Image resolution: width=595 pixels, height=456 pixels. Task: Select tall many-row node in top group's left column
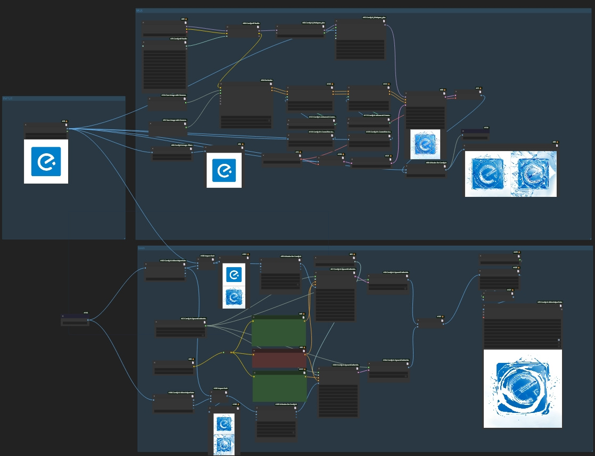(164, 65)
